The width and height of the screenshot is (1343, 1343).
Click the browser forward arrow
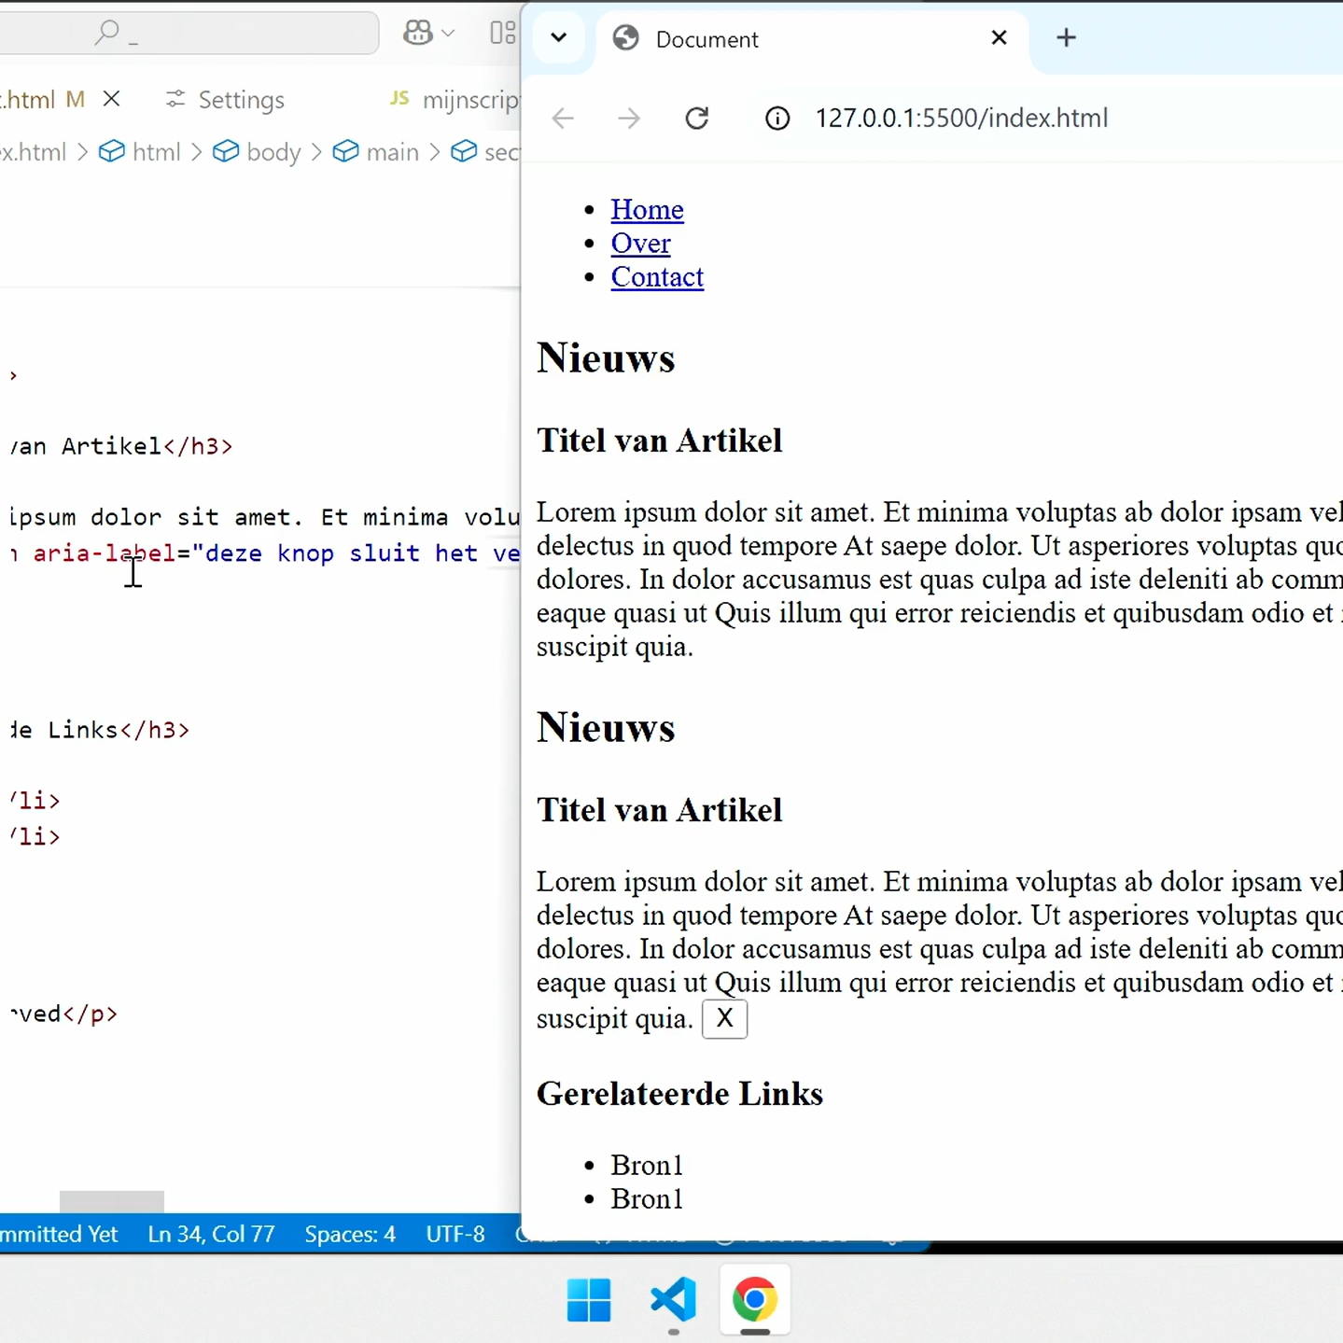click(x=629, y=119)
